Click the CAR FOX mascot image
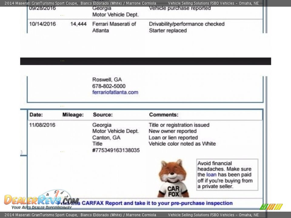The image size is (291, 218). [173, 179]
